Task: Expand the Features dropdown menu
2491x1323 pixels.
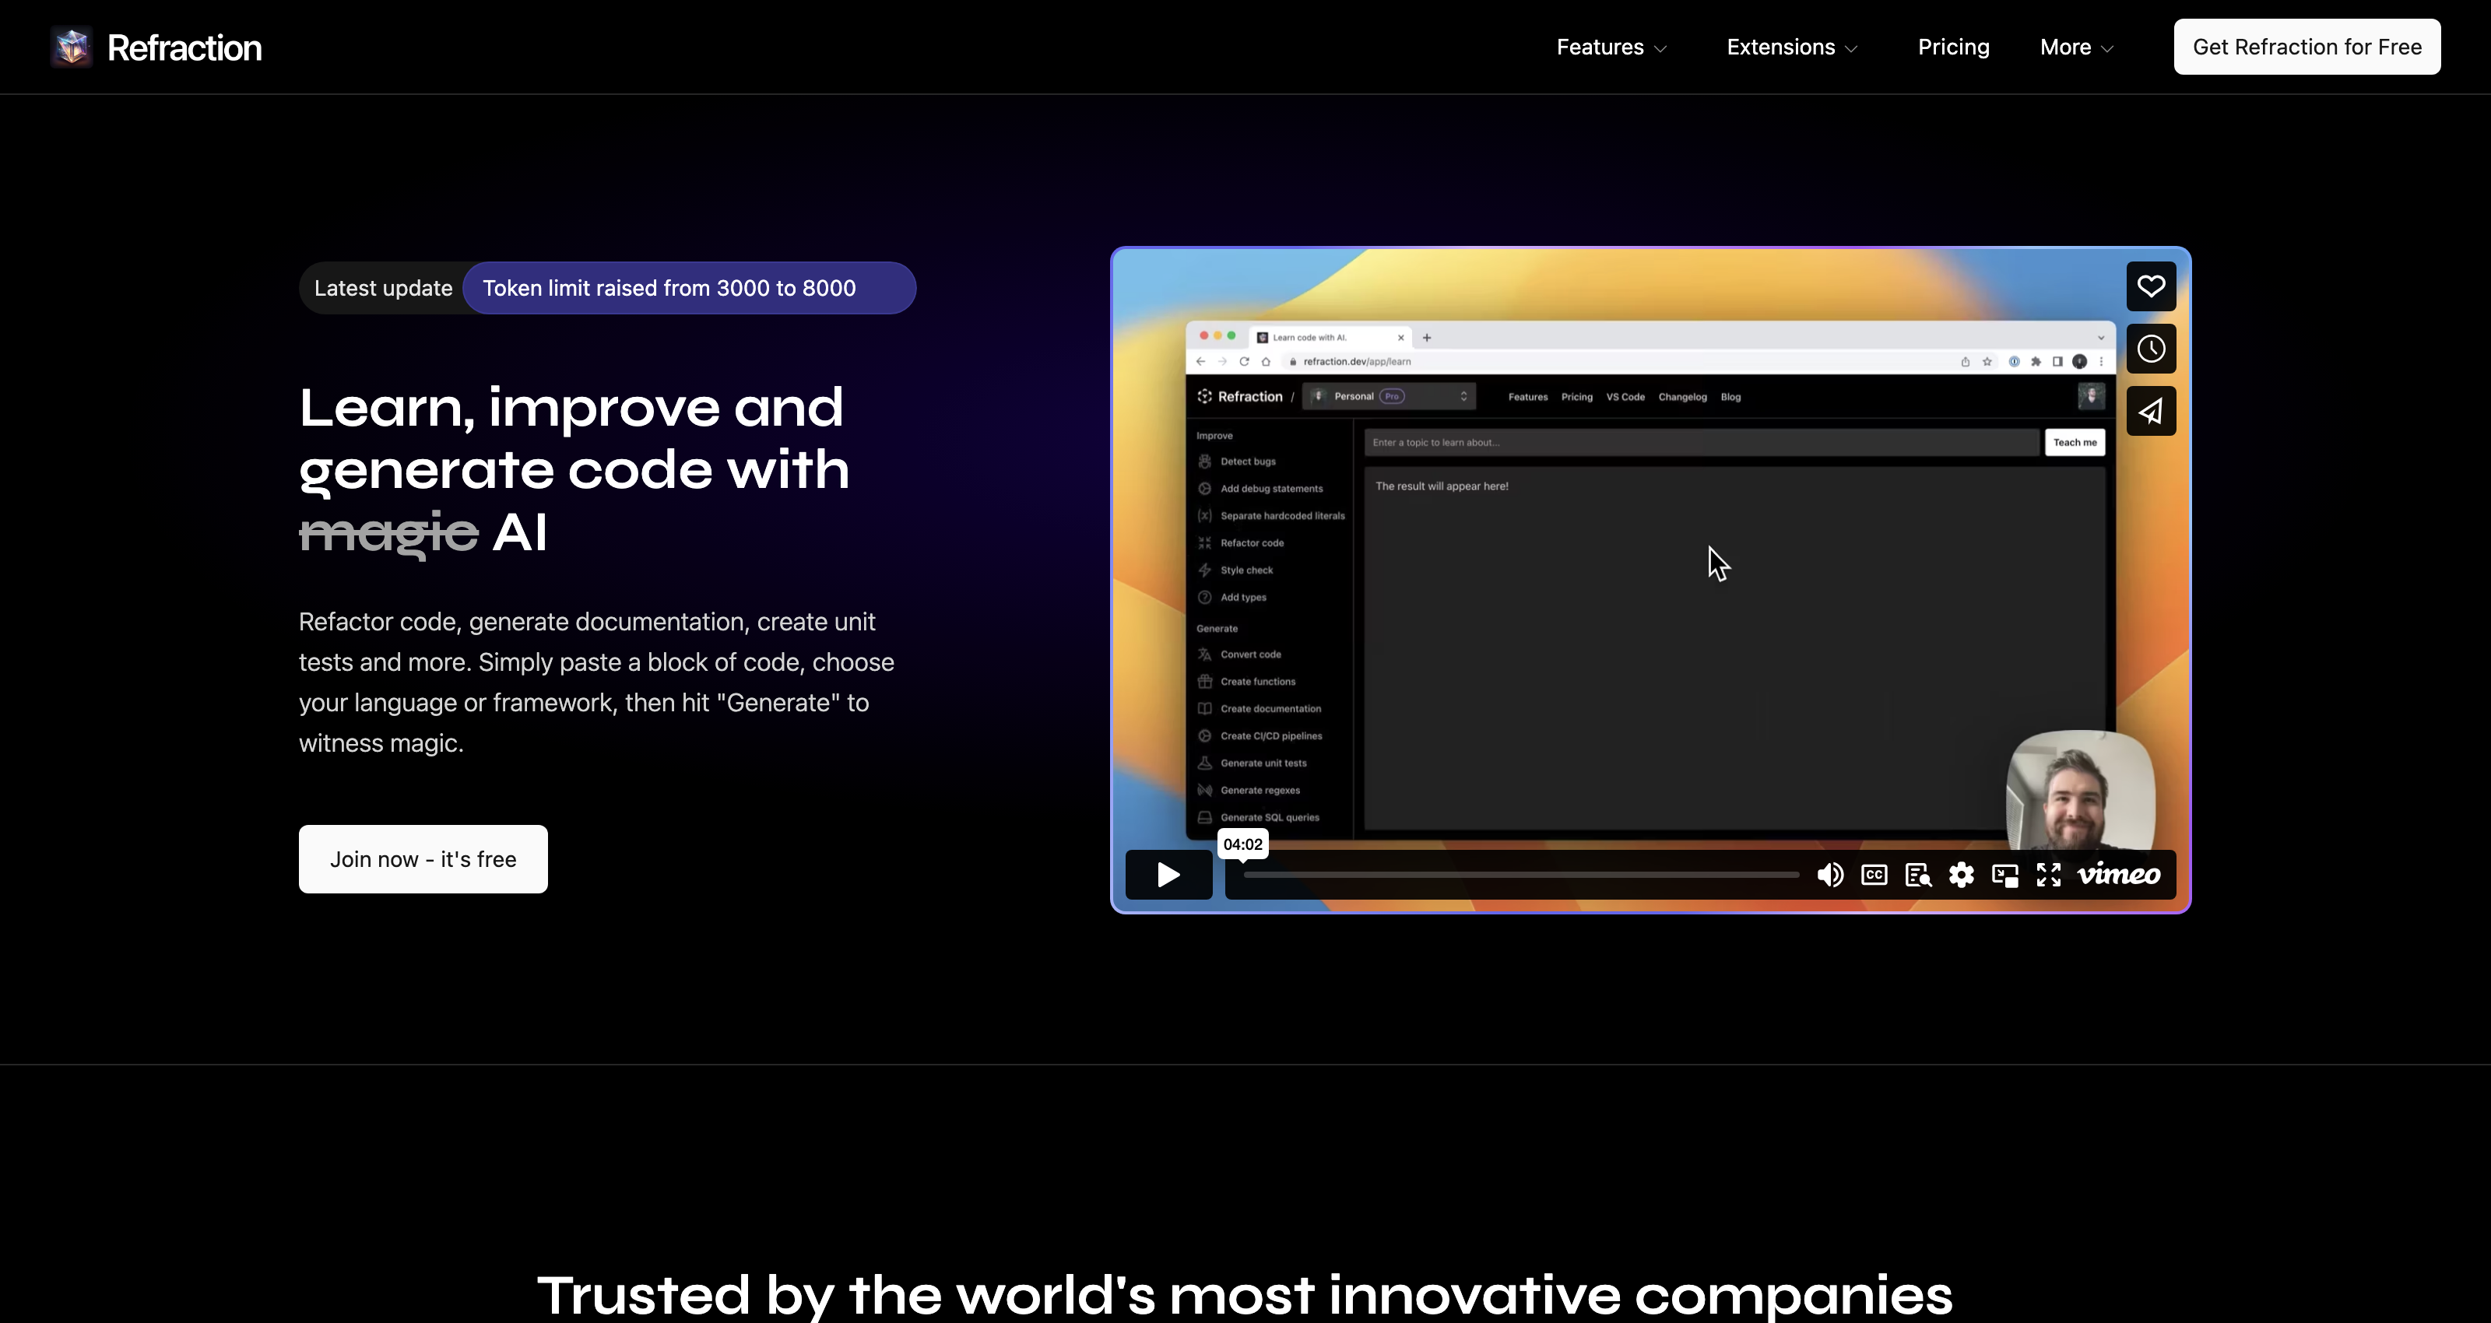Action: pos(1611,47)
